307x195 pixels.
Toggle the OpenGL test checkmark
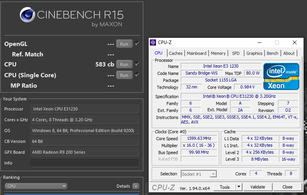(x=137, y=44)
